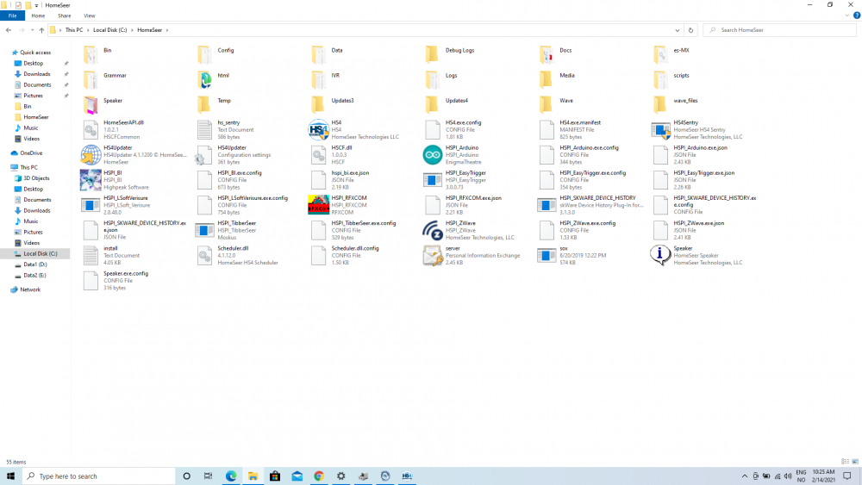Viewport: 862px width, 485px height.
Task: Open the Speaker folder icon
Action: (x=91, y=104)
